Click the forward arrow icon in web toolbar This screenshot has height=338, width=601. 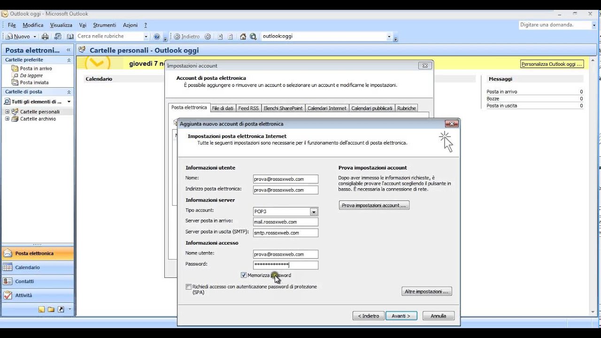tap(208, 37)
